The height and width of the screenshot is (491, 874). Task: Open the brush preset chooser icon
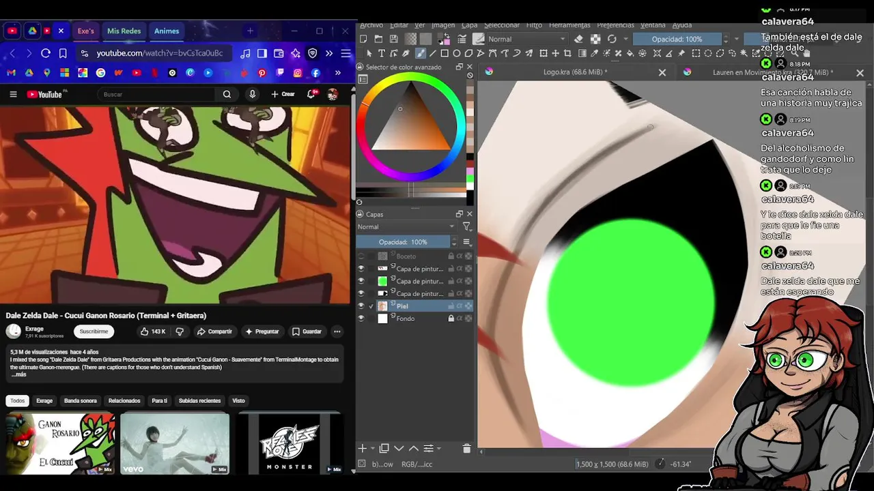(x=478, y=39)
